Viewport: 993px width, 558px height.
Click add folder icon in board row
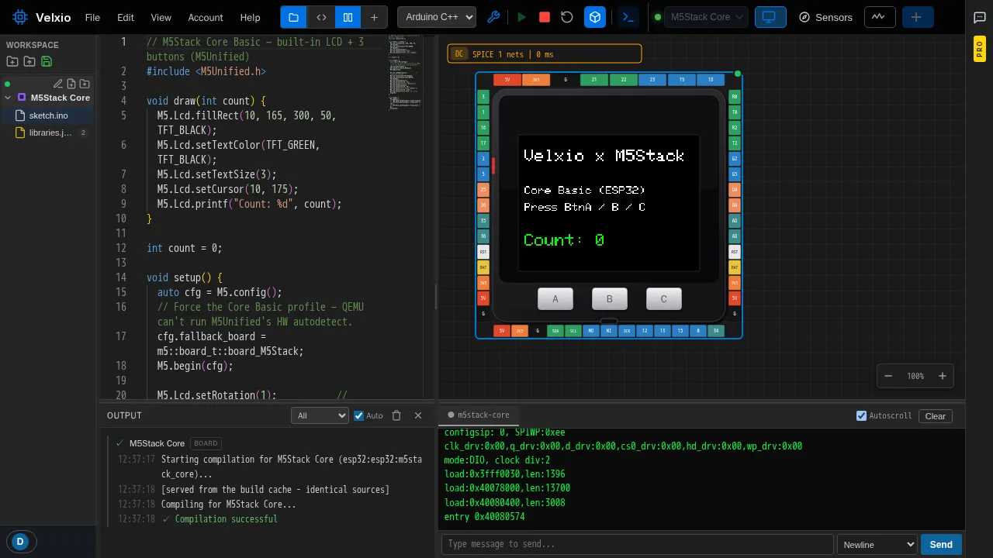85,84
